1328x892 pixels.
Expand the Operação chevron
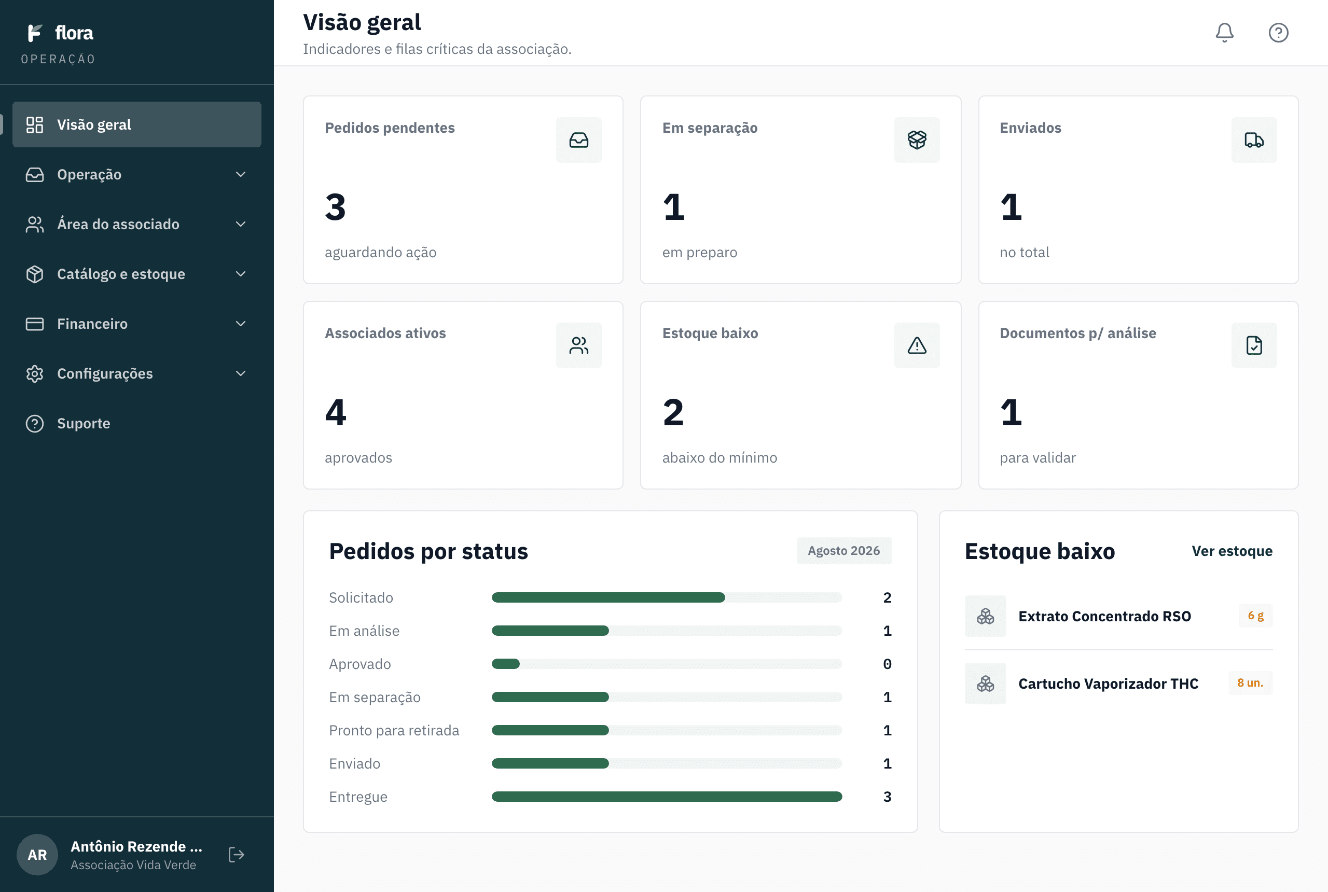[x=241, y=174]
